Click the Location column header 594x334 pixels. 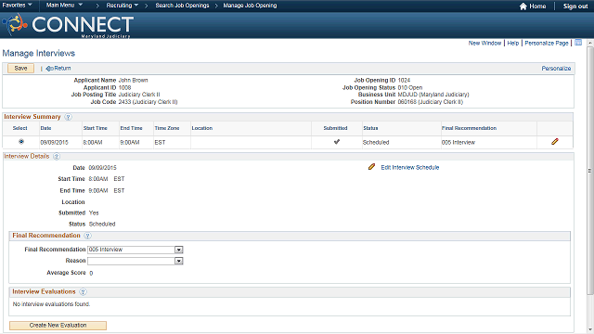(x=202, y=128)
